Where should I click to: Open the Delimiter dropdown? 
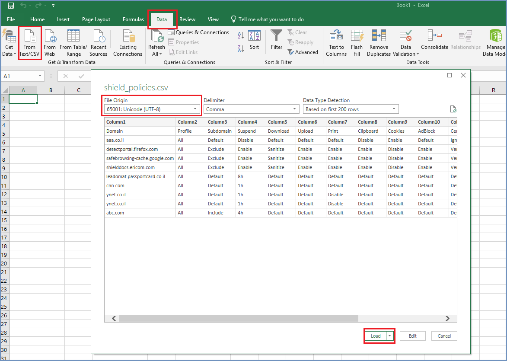click(x=251, y=109)
